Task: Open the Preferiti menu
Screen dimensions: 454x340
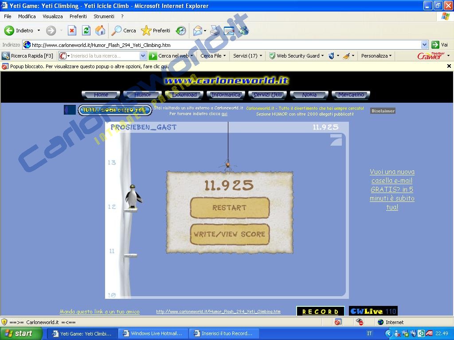Action: (x=78, y=16)
